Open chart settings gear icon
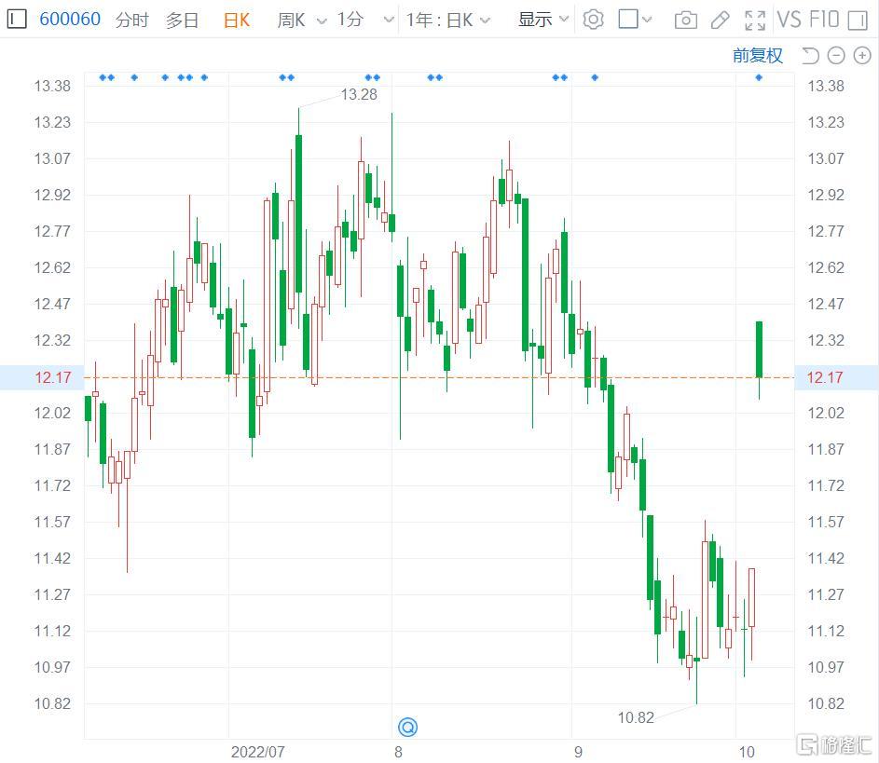The height and width of the screenshot is (763, 879). [593, 20]
